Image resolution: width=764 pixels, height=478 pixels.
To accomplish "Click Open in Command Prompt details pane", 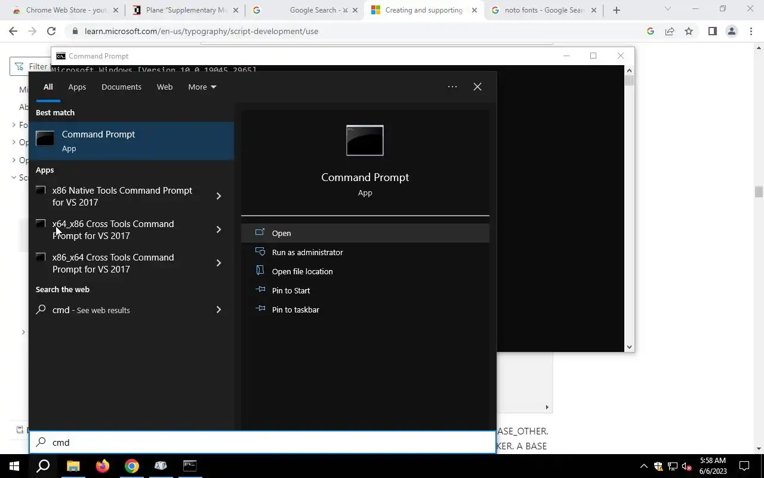I will 365,233.
